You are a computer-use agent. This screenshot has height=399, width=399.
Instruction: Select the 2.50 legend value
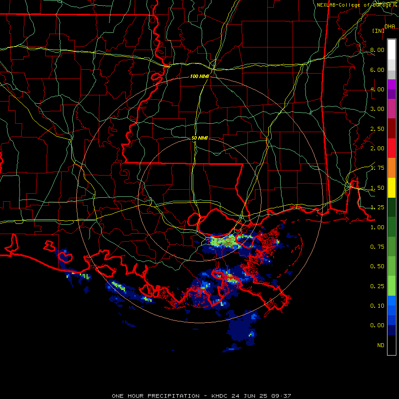click(377, 129)
